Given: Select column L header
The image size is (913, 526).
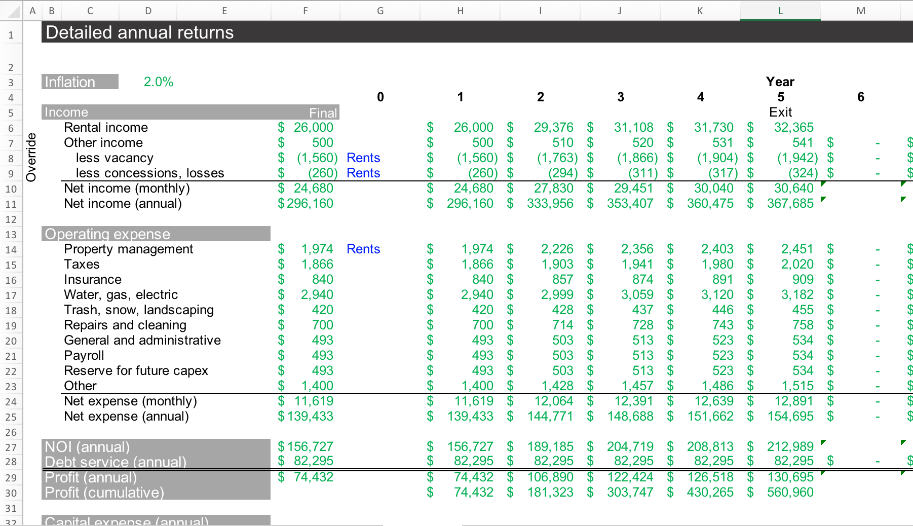Looking at the screenshot, I should [x=780, y=11].
